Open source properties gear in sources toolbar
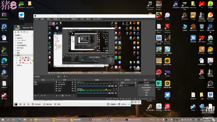217x122 pixels. coord(63,96)
